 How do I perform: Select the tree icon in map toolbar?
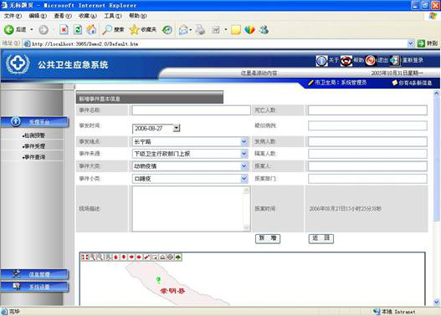[x=178, y=257]
